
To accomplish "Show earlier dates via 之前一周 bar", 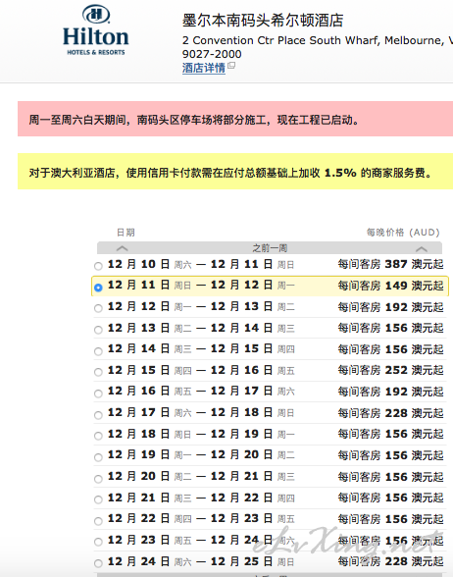I will pos(270,248).
